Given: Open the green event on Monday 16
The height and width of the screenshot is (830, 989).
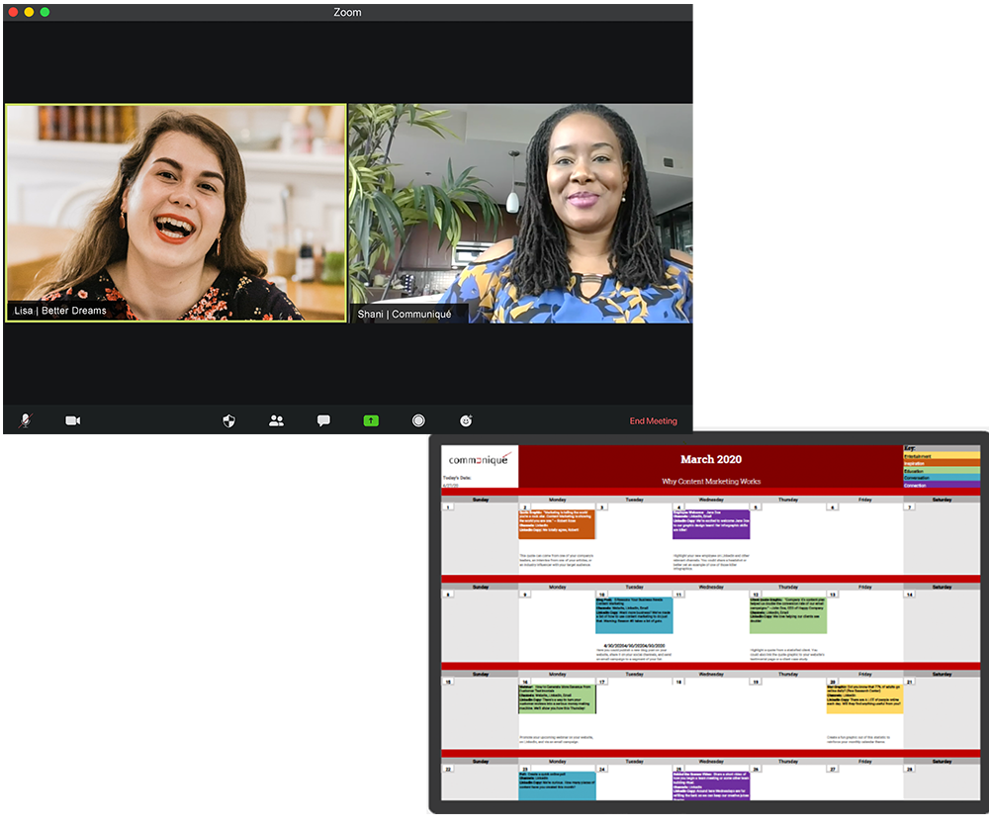Looking at the screenshot, I should (557, 699).
